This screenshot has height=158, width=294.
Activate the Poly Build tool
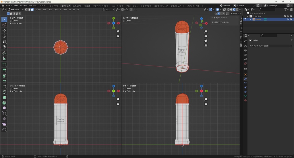[4, 97]
